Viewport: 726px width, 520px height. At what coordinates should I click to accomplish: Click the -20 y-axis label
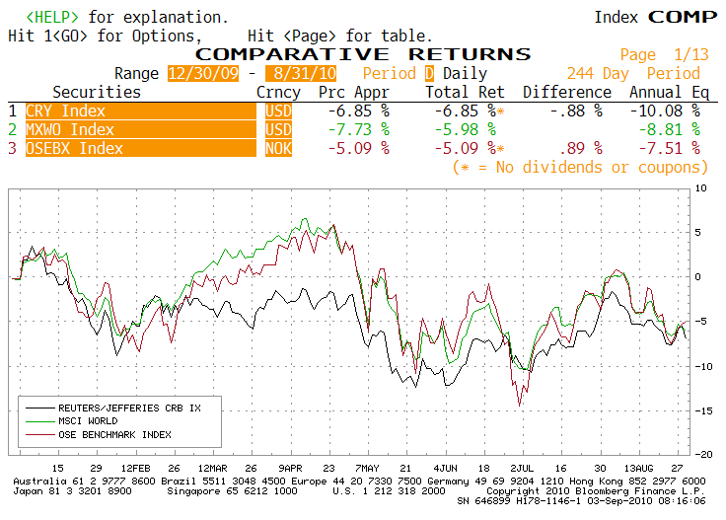[703, 454]
